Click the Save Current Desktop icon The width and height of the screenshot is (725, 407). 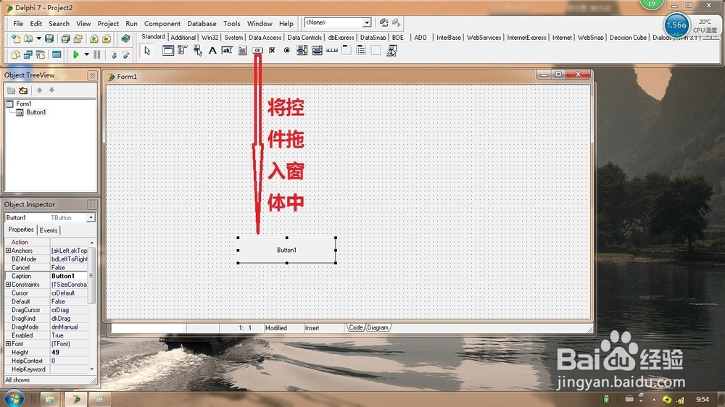[x=384, y=22]
